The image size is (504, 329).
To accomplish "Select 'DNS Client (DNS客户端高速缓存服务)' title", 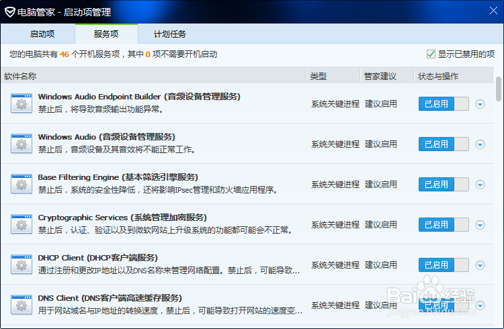I will click(110, 298).
